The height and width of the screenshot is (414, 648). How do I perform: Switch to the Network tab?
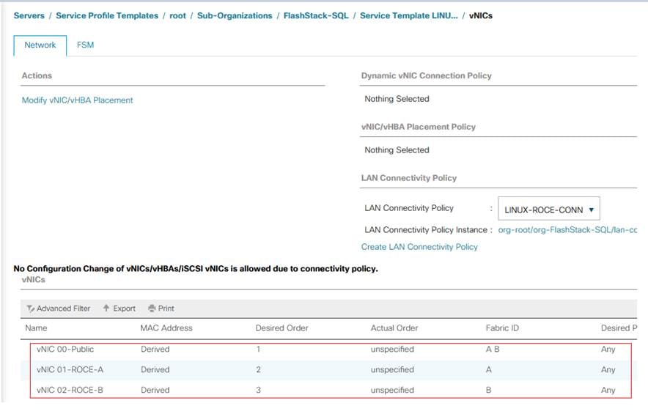point(40,45)
